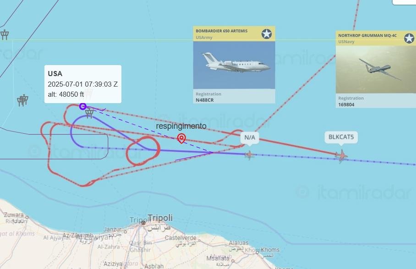Select the N488CR registration text
Image resolution: width=416 pixels, height=269 pixels.
click(x=204, y=100)
